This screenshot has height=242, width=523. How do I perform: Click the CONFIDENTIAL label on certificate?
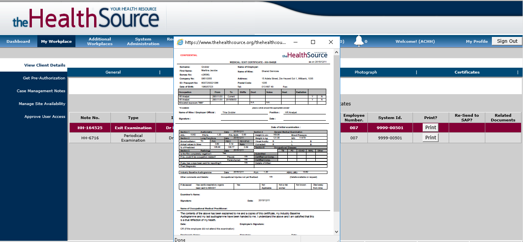point(189,55)
